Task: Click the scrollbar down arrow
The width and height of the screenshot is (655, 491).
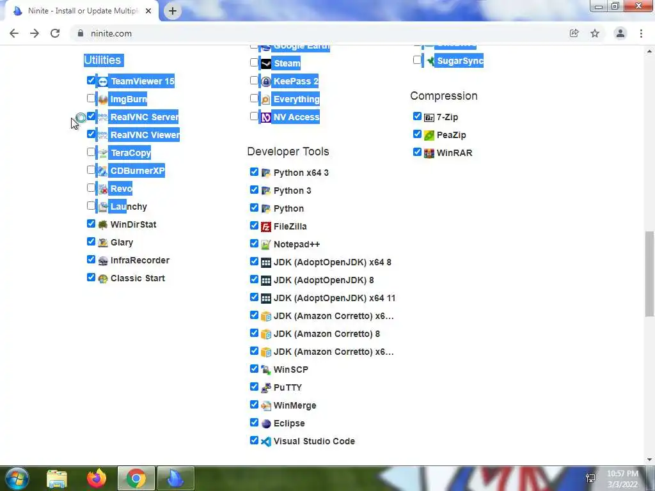Action: click(x=650, y=460)
